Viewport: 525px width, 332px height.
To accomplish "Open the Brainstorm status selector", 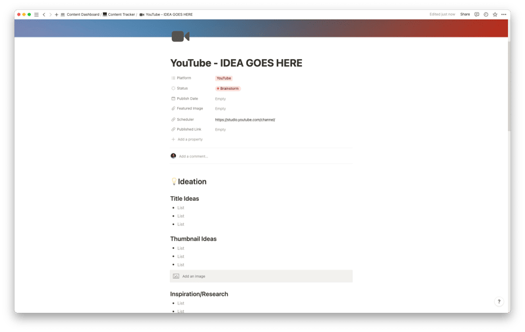I will (x=228, y=89).
